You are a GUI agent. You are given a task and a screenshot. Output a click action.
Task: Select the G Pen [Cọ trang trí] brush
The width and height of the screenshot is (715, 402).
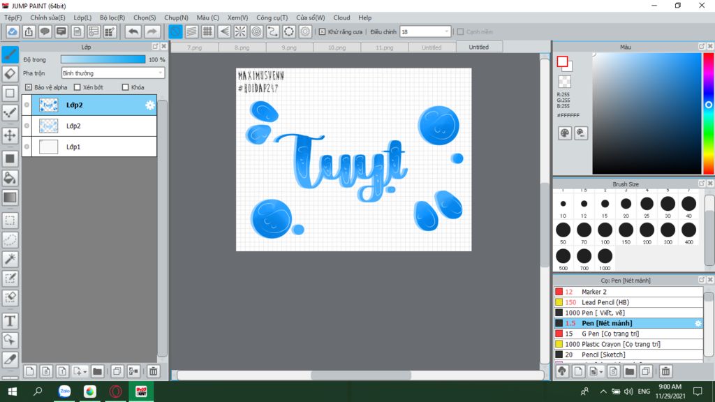628,334
